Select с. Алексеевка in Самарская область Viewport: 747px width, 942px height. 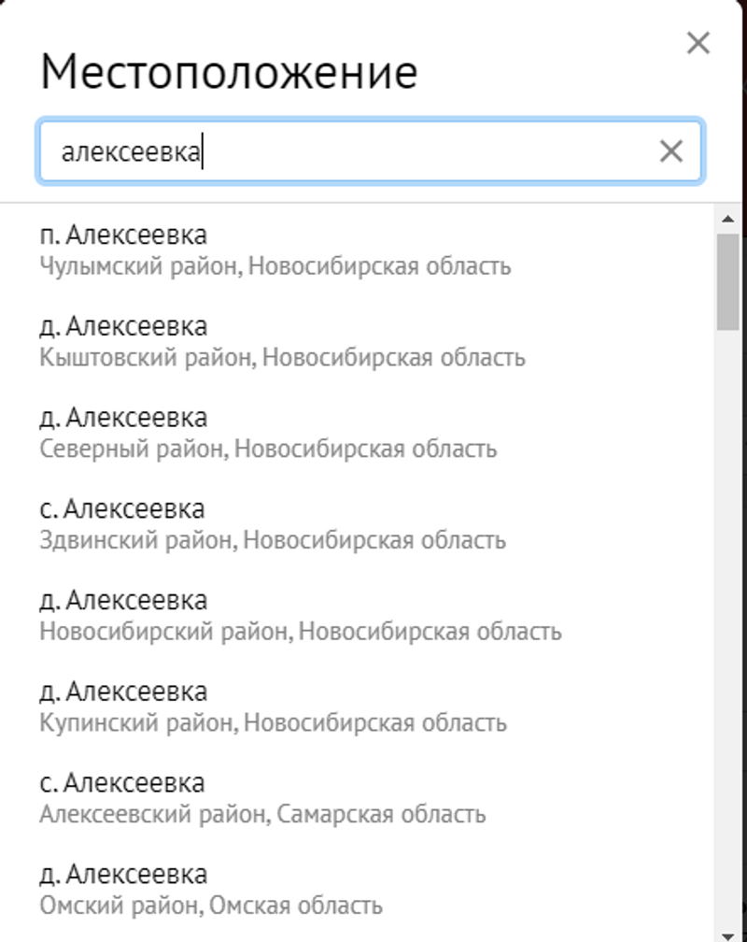pyautogui.click(x=122, y=782)
